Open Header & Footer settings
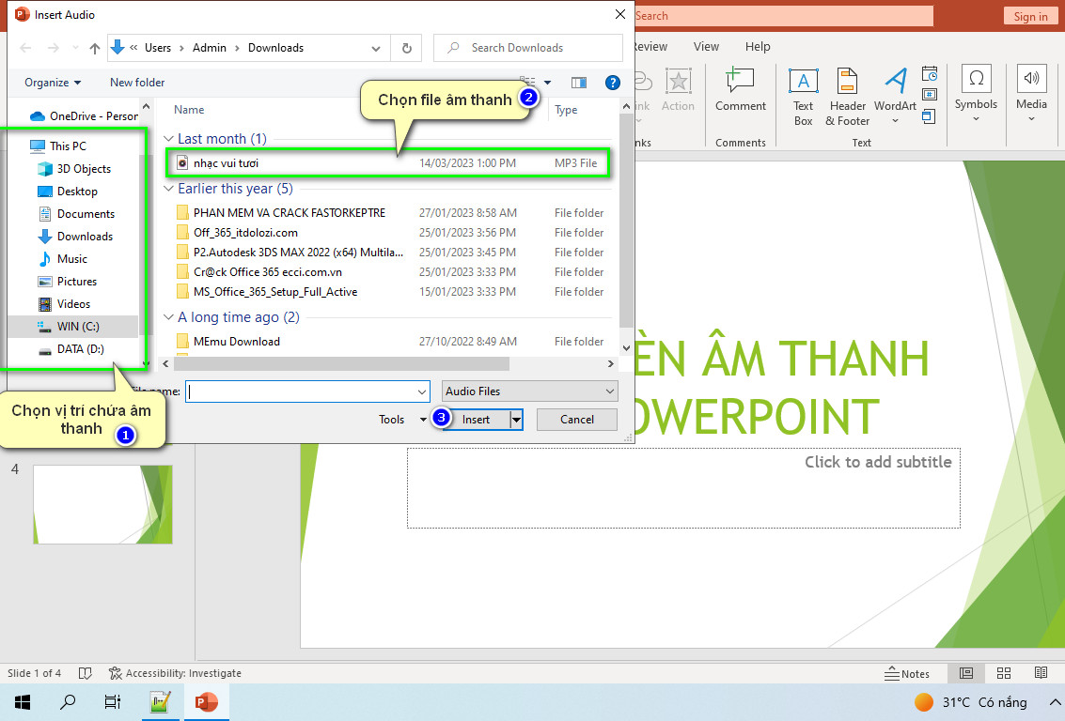Screen dimensions: 1065x721 [x=848, y=97]
